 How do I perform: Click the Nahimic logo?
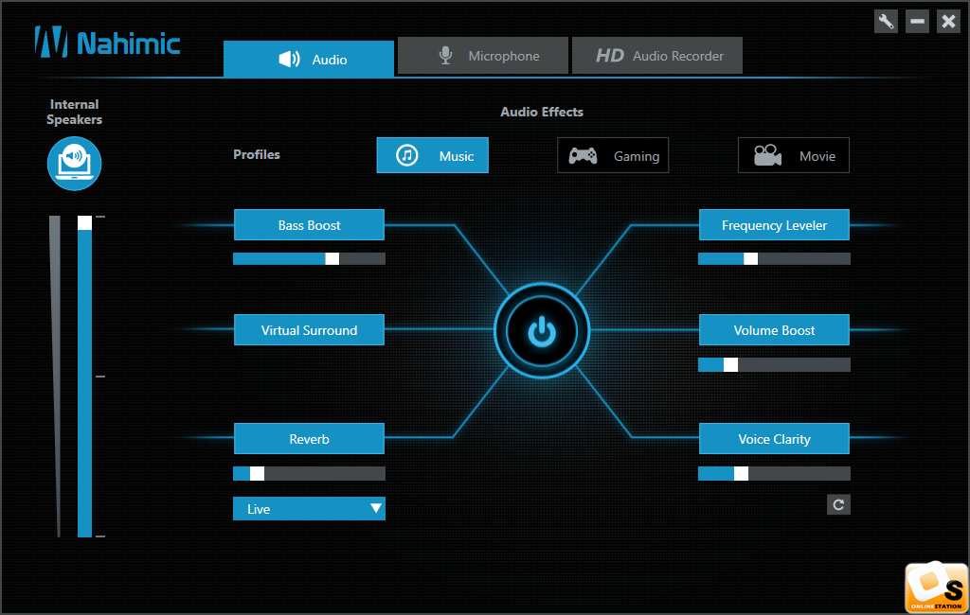[107, 43]
